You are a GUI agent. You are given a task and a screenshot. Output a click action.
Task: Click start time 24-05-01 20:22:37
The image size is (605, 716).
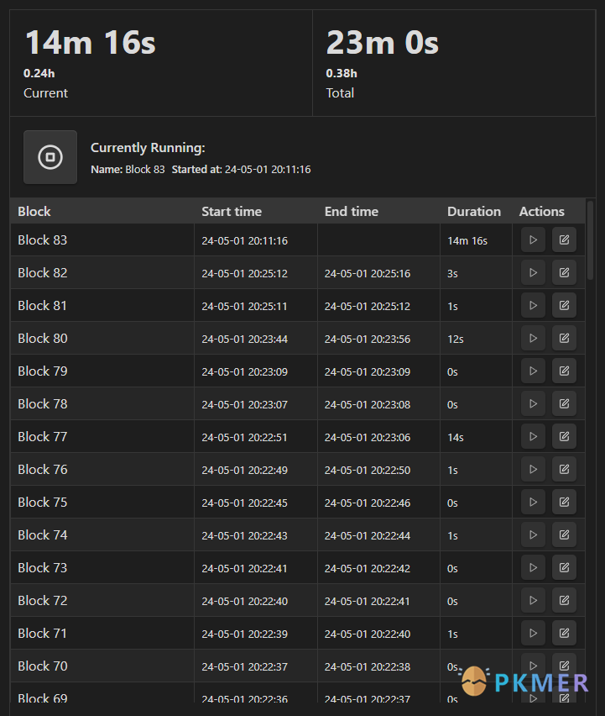[244, 667]
